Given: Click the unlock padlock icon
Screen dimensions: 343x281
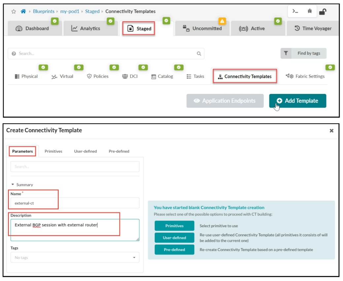Looking at the screenshot, I should click(x=323, y=12).
